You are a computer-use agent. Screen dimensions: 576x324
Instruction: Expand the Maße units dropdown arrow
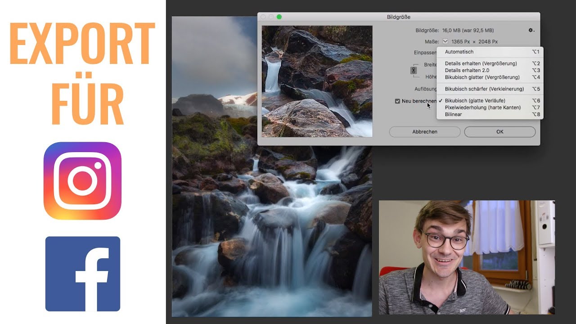(445, 42)
